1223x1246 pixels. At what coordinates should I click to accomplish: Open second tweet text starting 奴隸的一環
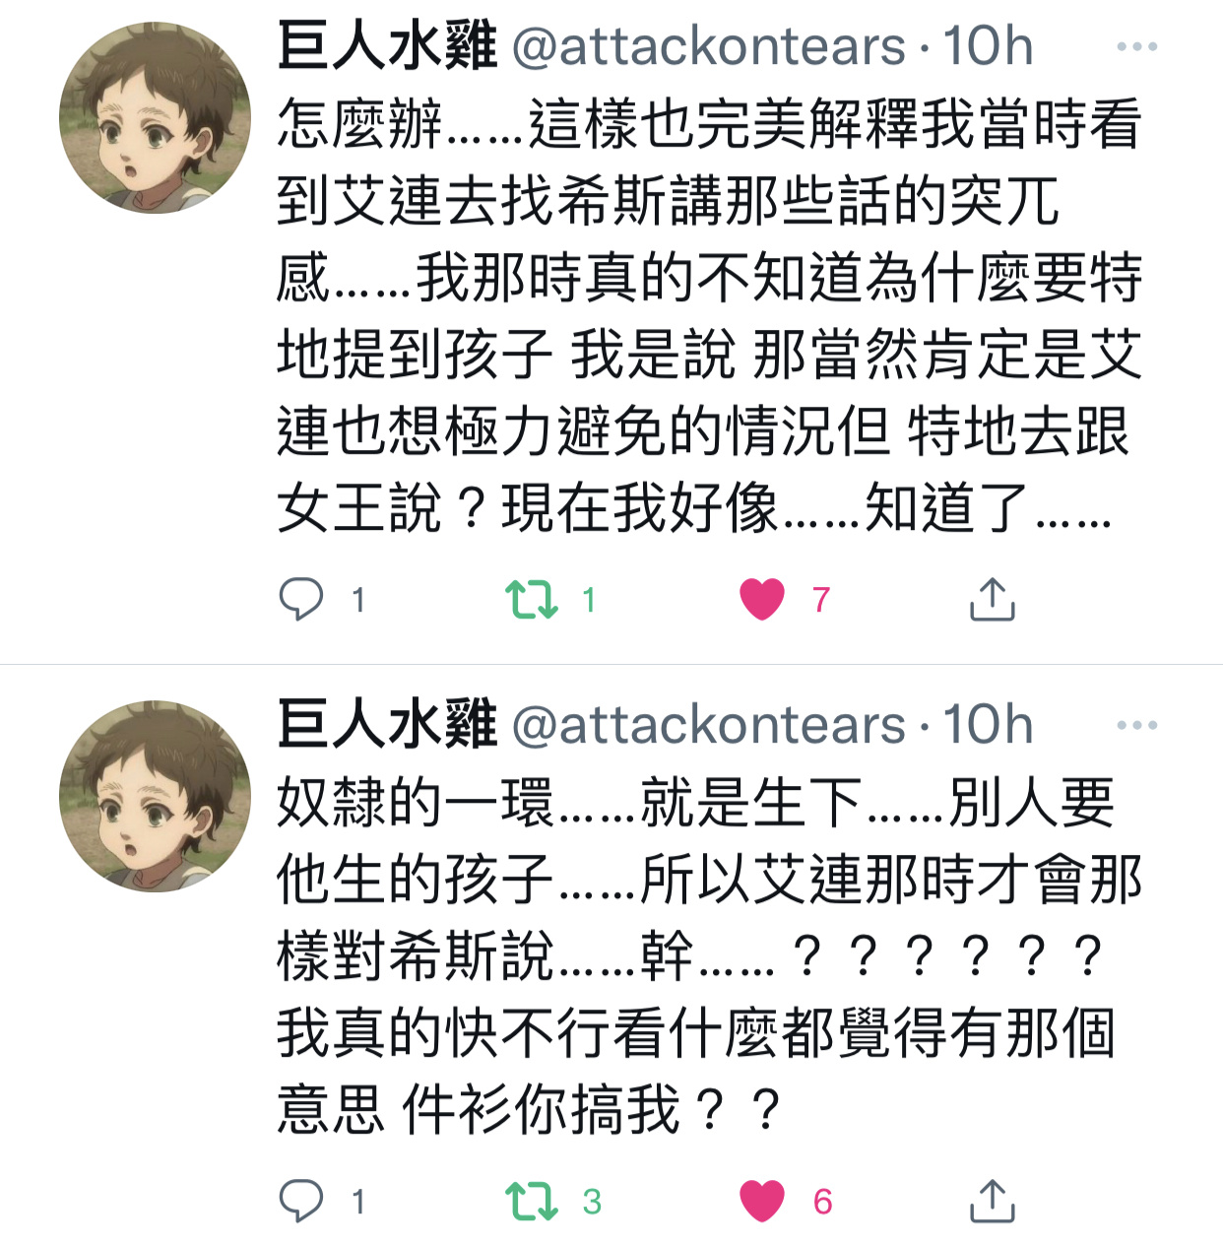click(709, 956)
